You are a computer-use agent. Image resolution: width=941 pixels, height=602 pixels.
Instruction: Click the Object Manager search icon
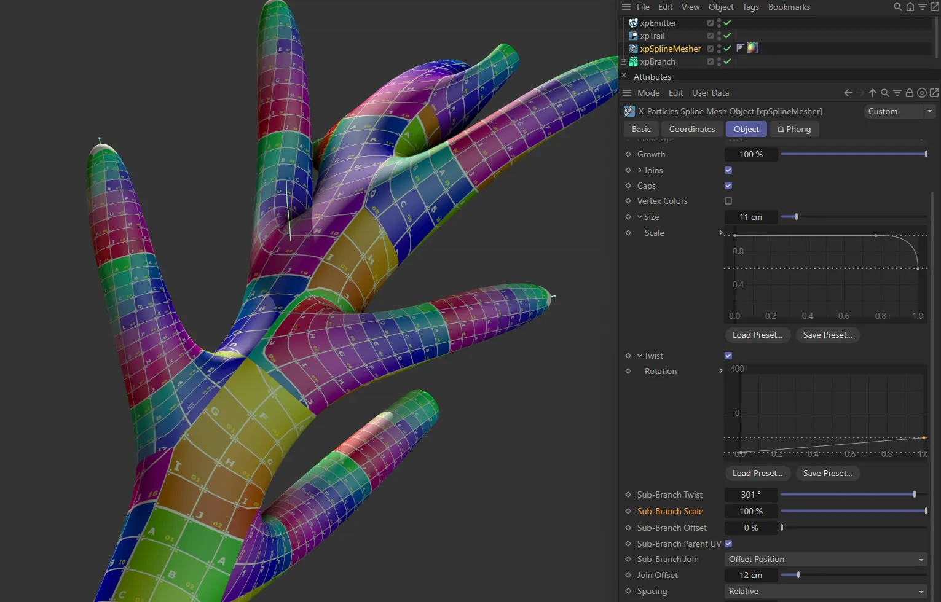pyautogui.click(x=897, y=7)
